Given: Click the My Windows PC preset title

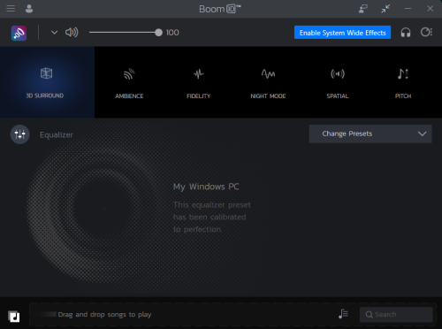Looking at the screenshot, I should (206, 187).
